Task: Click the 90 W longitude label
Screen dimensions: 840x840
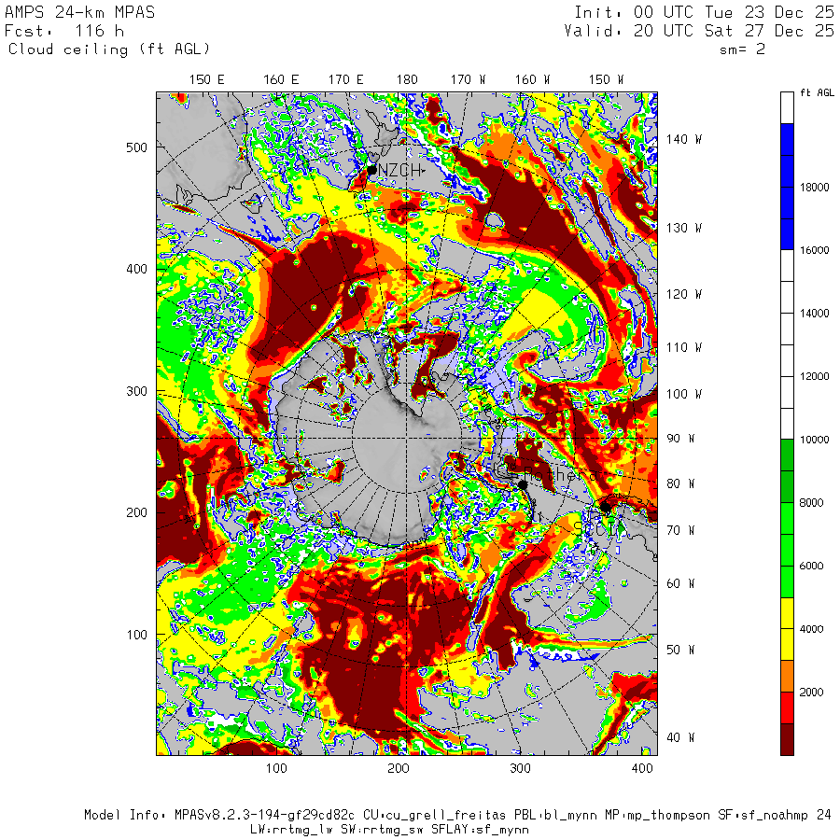Action: 680,439
